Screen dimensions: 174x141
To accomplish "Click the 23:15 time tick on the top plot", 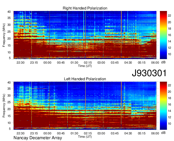I will 34,63.
